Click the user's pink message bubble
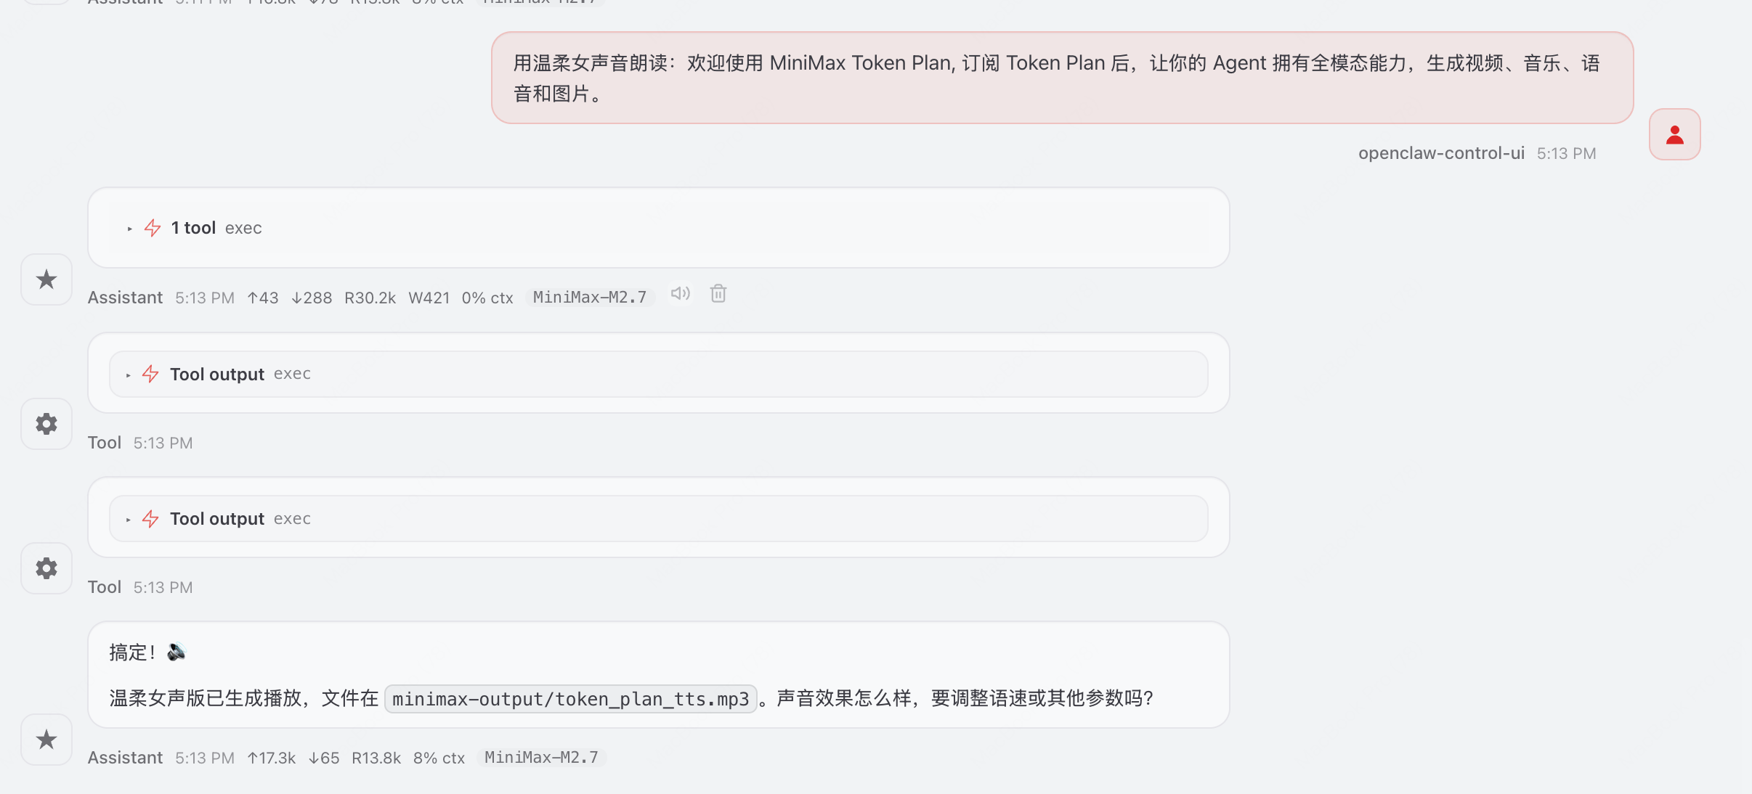The height and width of the screenshot is (794, 1752). (1061, 78)
